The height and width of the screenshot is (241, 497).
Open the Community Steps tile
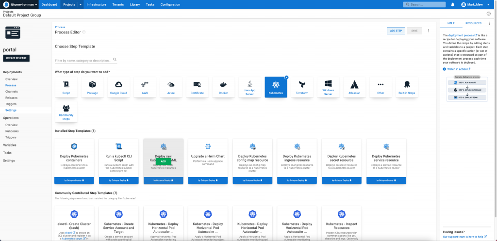tap(66, 112)
